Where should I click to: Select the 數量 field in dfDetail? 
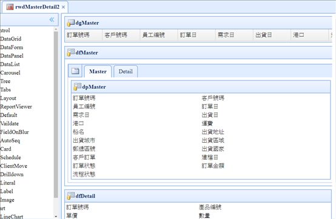pyautogui.click(x=204, y=215)
